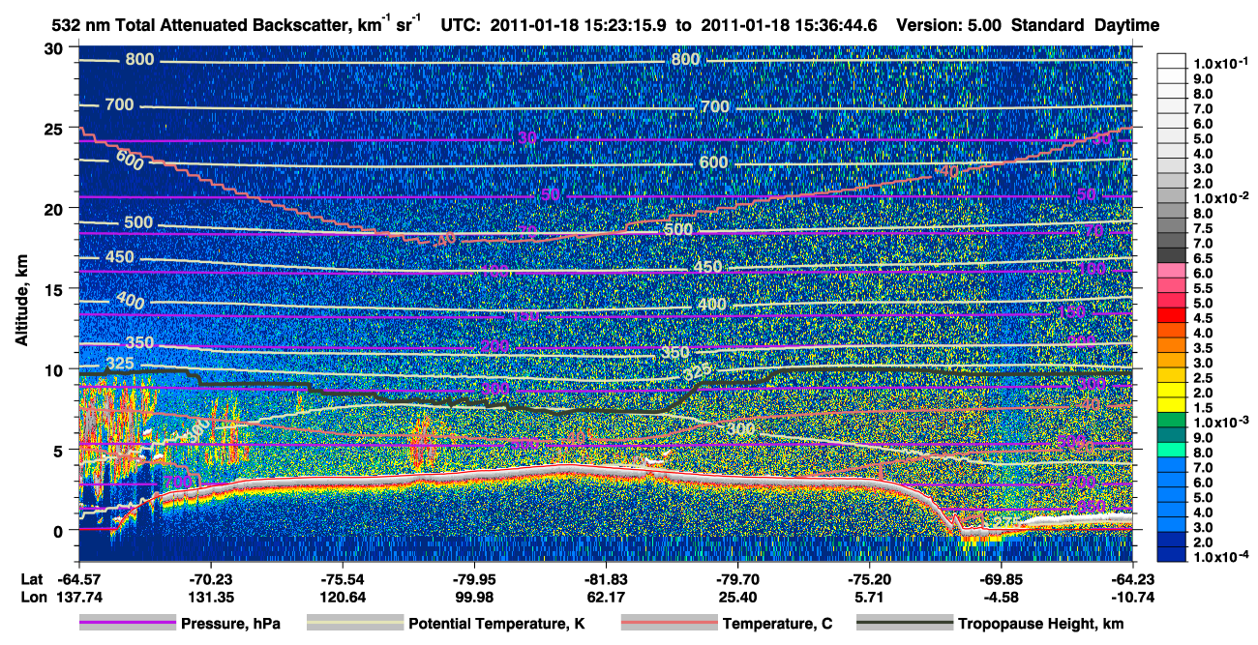Select the 'Tropopause Height, km' legend text

pyautogui.click(x=1041, y=625)
